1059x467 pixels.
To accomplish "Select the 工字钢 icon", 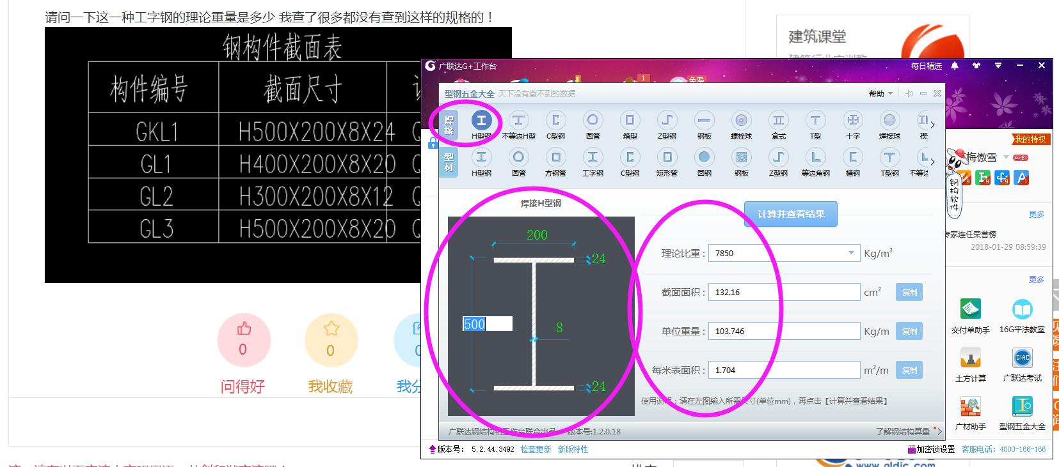I will point(593,157).
